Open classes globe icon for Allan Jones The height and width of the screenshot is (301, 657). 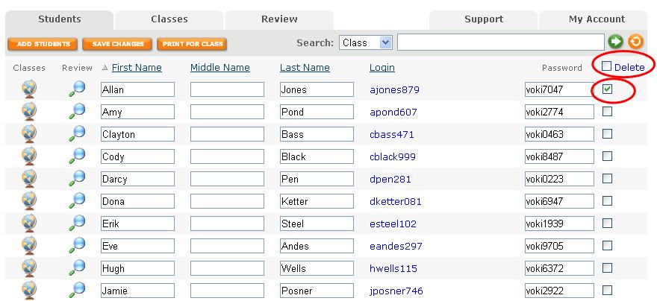click(29, 89)
